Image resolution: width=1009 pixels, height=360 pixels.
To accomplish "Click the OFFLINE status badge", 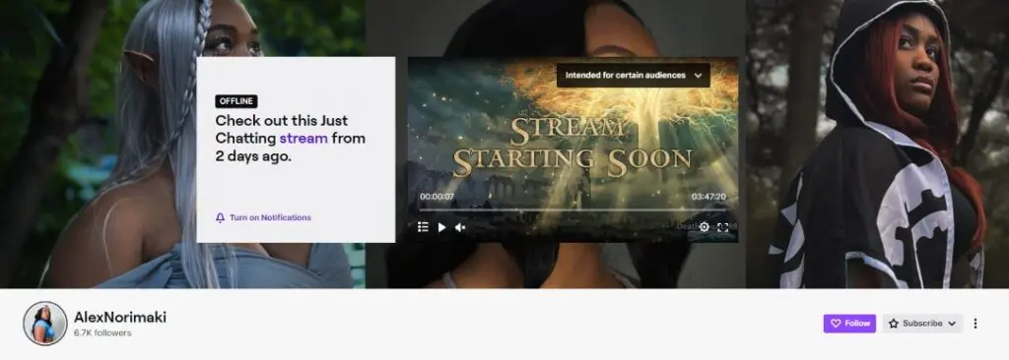I will (236, 101).
